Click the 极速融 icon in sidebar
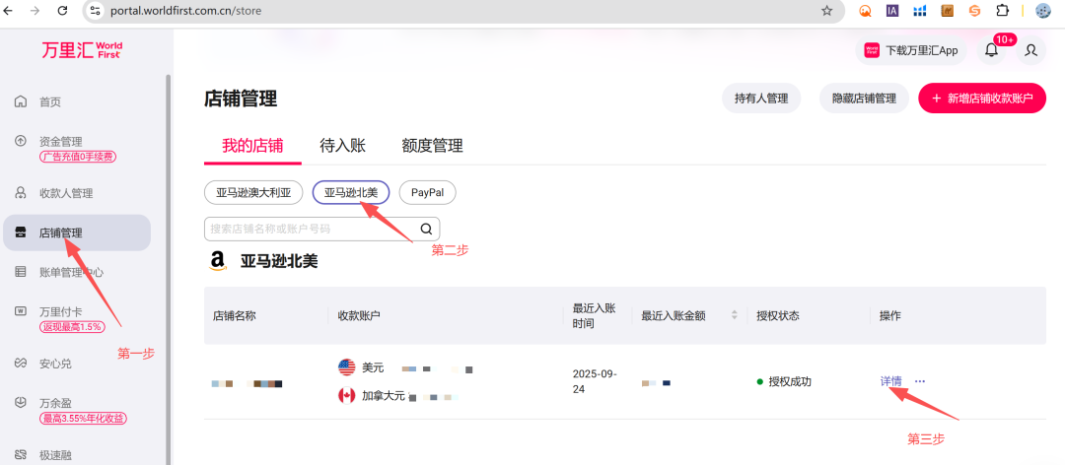Viewport: 1065px width, 465px height. tap(21, 453)
